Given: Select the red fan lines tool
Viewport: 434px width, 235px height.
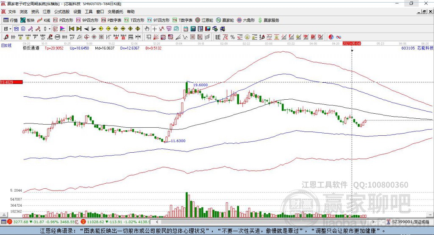Looking at the screenshot, I should pyautogui.click(x=156, y=37).
